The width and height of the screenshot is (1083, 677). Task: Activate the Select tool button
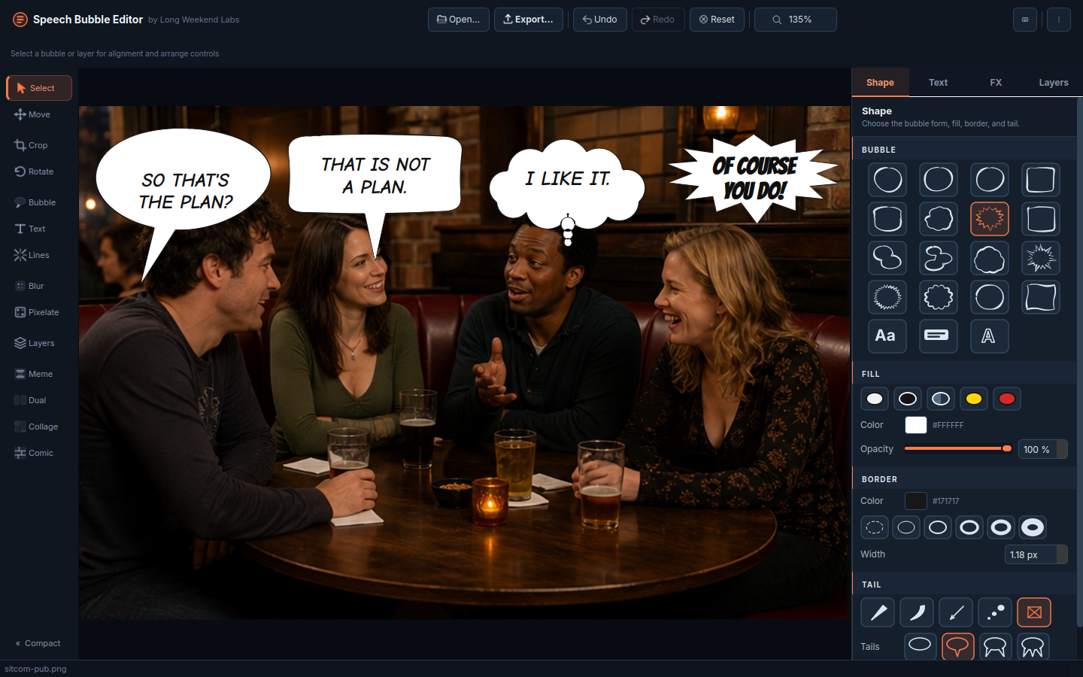click(x=39, y=88)
